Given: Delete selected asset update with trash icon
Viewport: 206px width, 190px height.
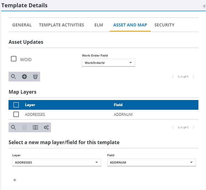Looking at the screenshot, I should pos(35,77).
